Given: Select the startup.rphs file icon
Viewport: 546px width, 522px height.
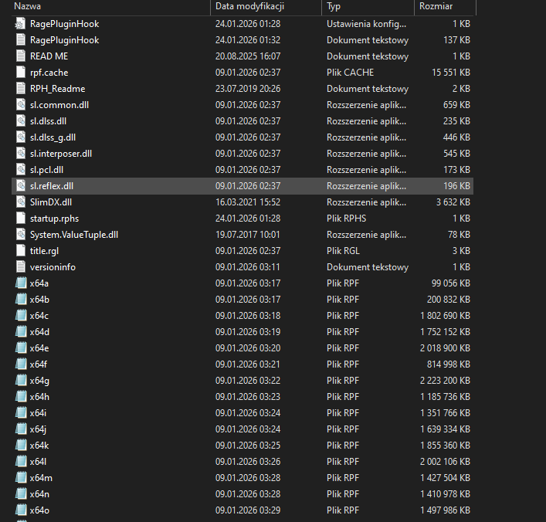Looking at the screenshot, I should click(21, 219).
